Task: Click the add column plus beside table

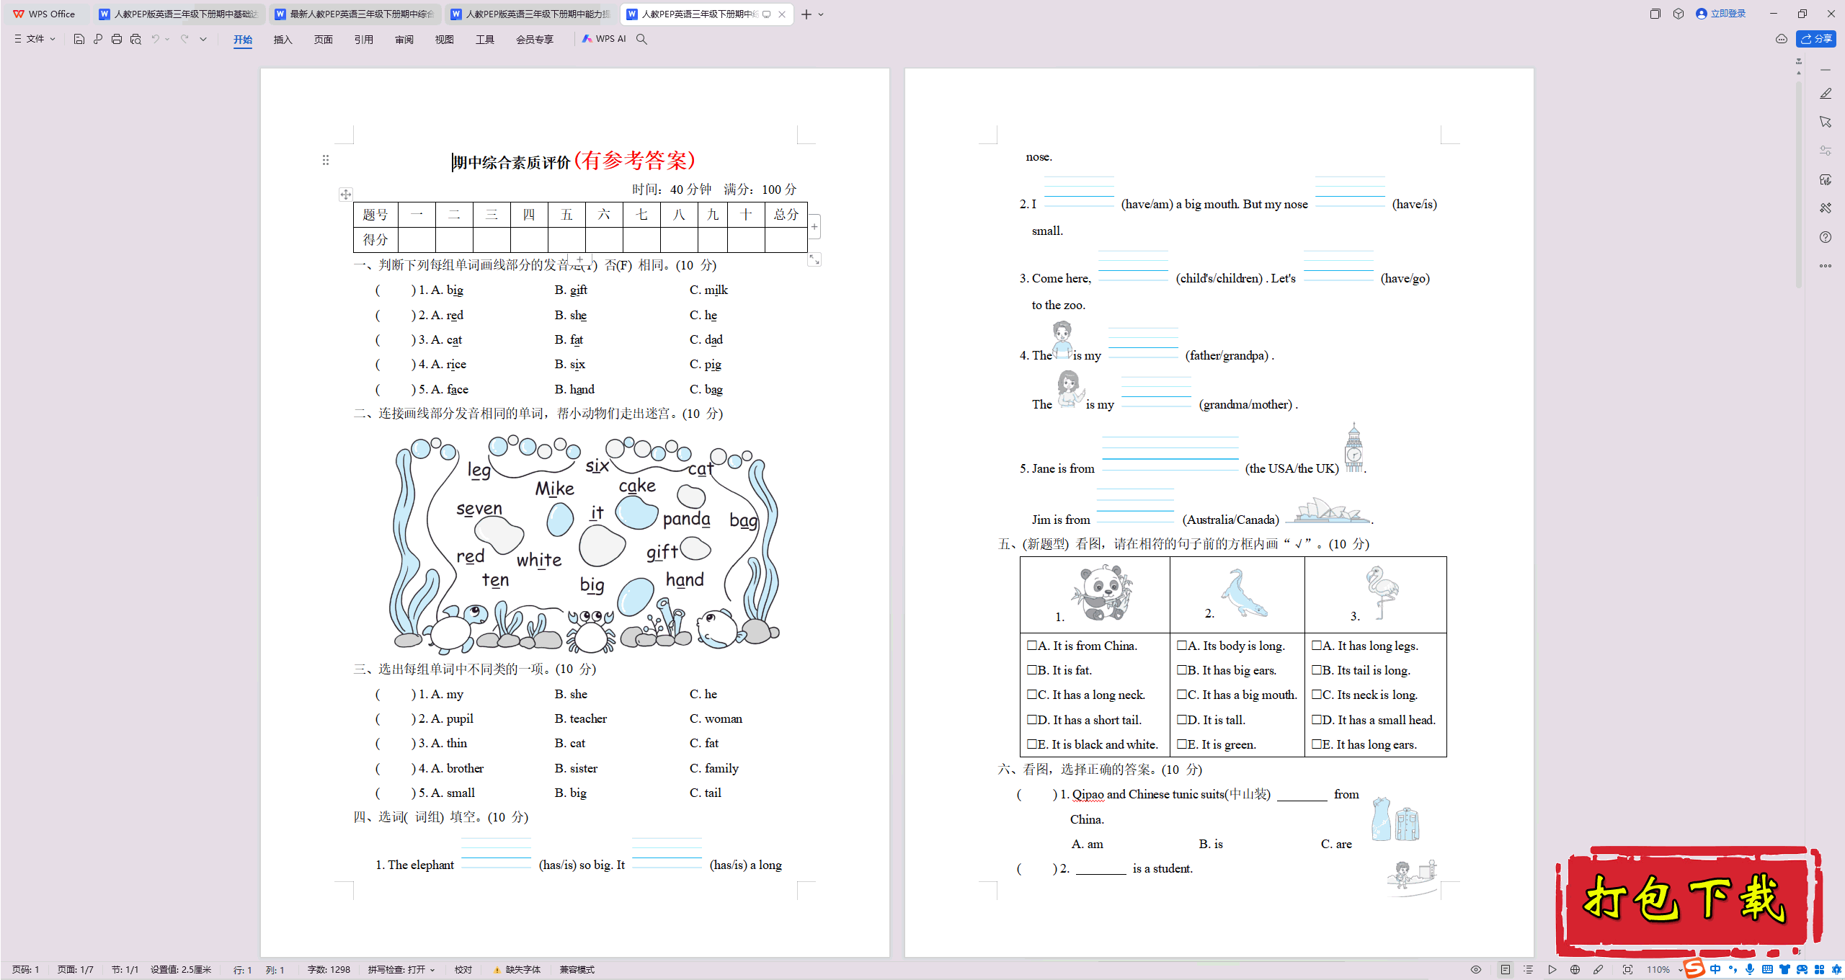Action: pyautogui.click(x=814, y=227)
